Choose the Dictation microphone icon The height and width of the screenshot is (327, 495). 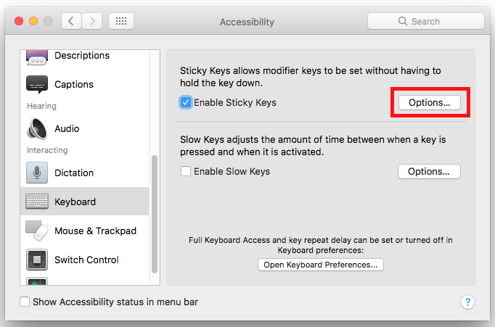pos(37,173)
